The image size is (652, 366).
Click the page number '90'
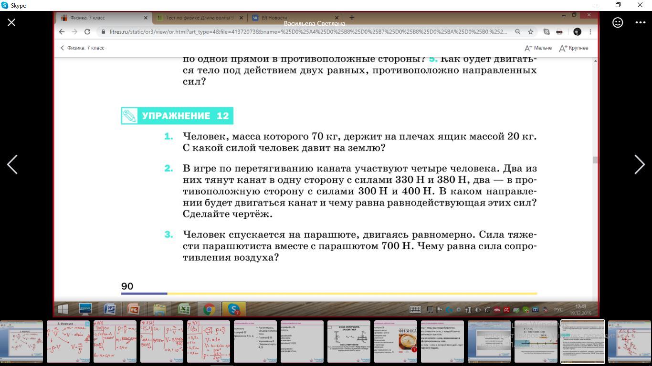tap(127, 286)
